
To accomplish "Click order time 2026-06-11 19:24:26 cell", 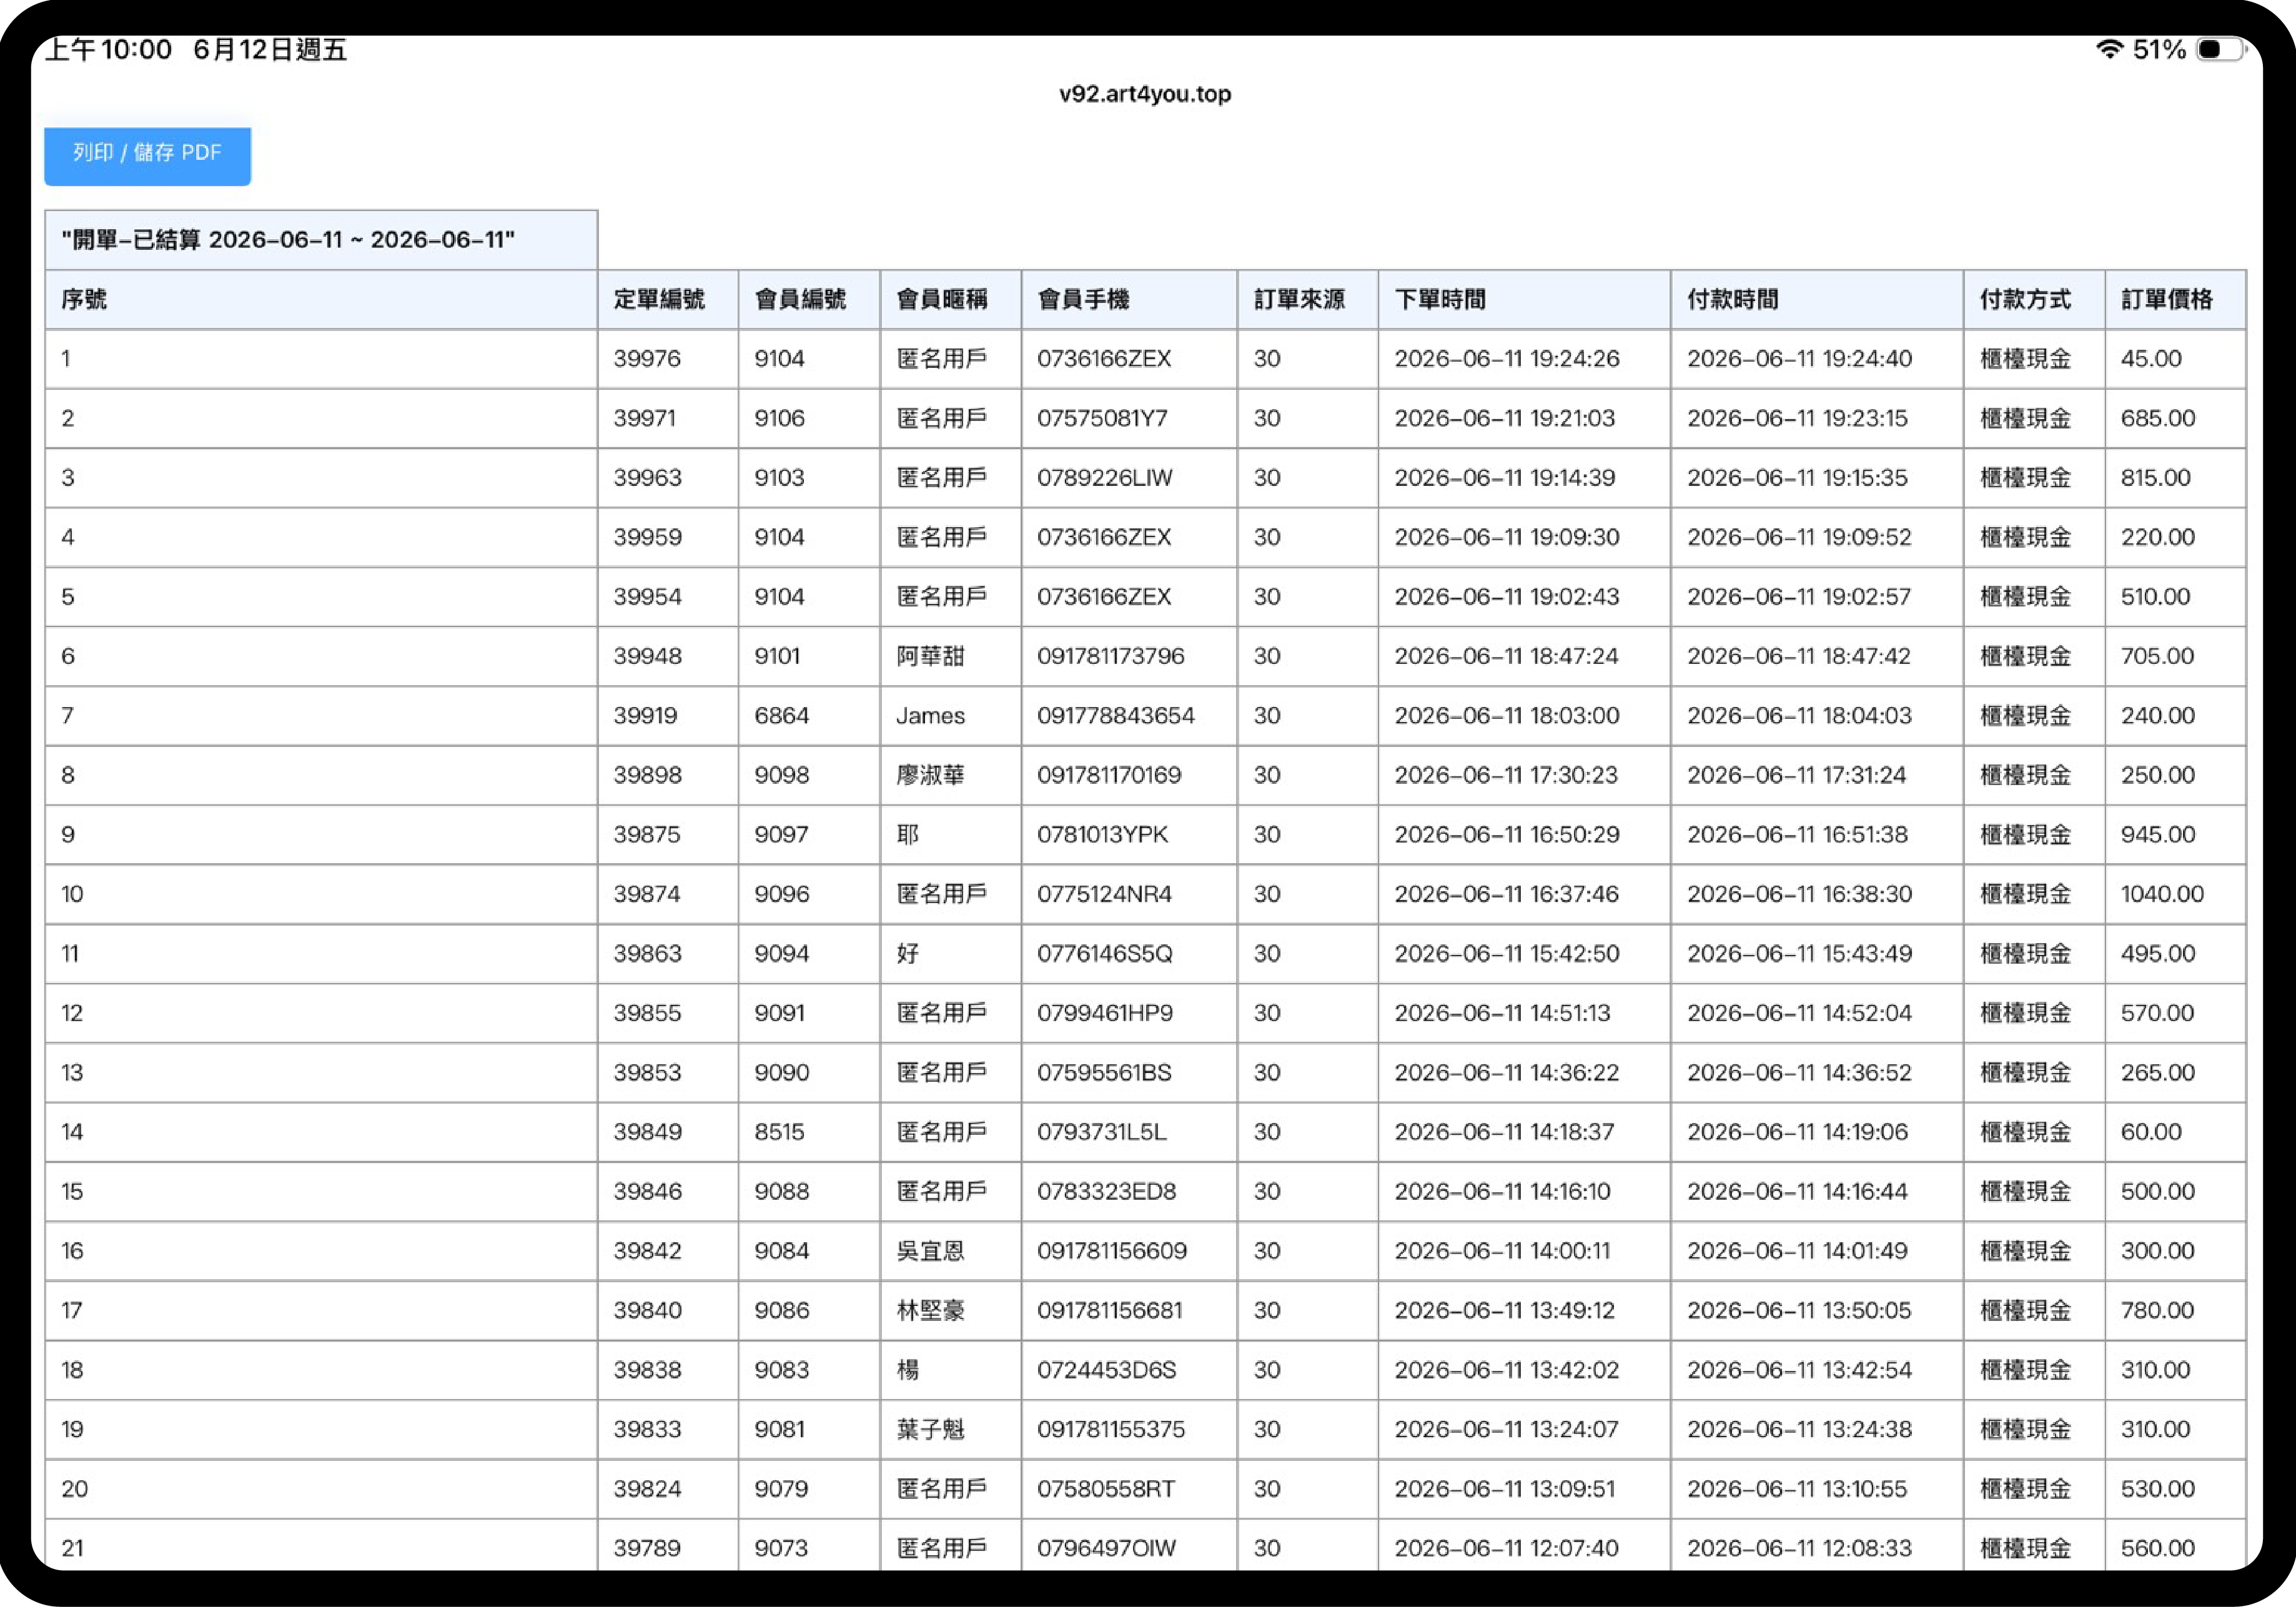I will tap(1524, 359).
